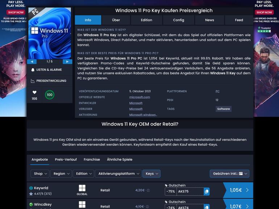Open Preisentwicklung price history
The height and width of the screenshot is (209, 279).
click(50, 81)
